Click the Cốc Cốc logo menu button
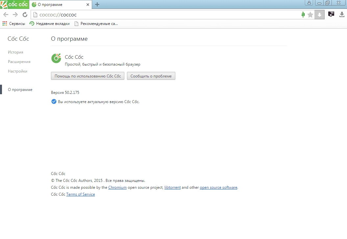 coord(14,4)
